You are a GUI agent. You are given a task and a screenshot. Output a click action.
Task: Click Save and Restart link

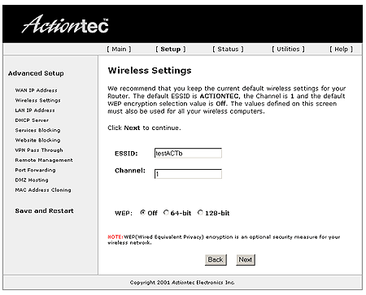click(44, 210)
